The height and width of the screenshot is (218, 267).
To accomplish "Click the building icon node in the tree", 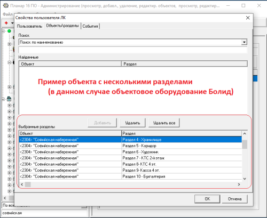I will [x=9, y=99].
